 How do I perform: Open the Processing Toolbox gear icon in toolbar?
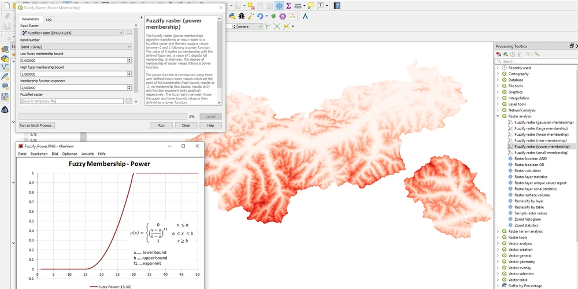[x=279, y=6]
